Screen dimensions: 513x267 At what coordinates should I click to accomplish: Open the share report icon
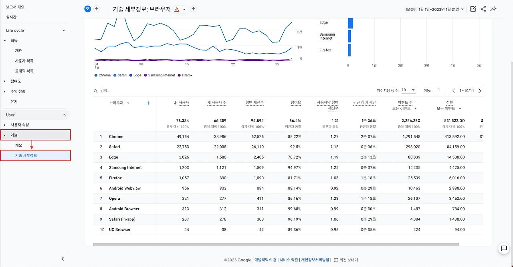click(483, 9)
